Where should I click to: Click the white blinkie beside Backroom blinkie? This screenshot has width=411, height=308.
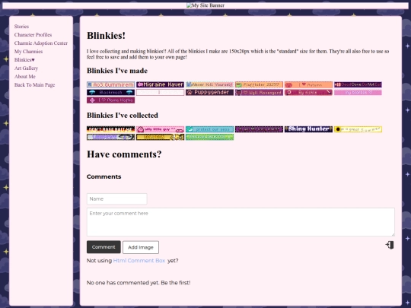tap(160, 93)
